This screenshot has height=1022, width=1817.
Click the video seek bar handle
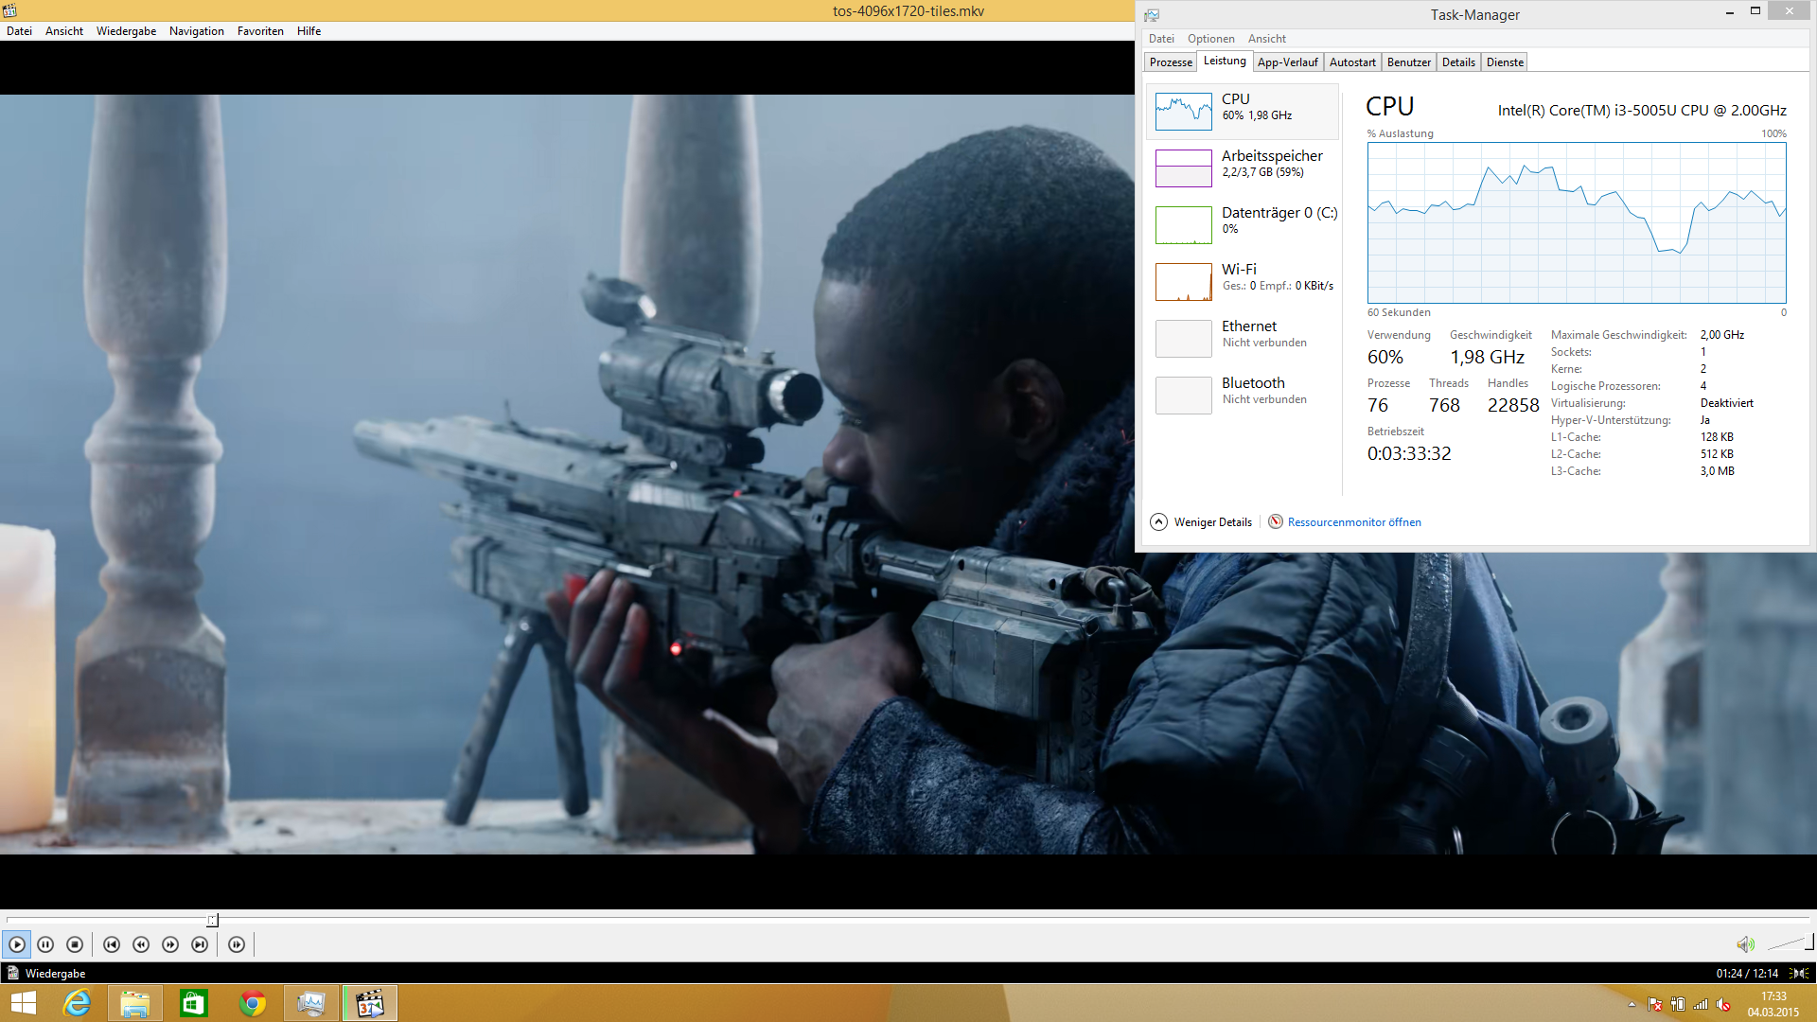point(213,920)
